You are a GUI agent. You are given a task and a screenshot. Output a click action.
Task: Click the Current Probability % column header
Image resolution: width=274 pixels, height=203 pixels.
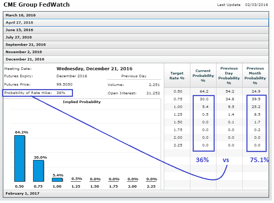[x=203, y=76]
